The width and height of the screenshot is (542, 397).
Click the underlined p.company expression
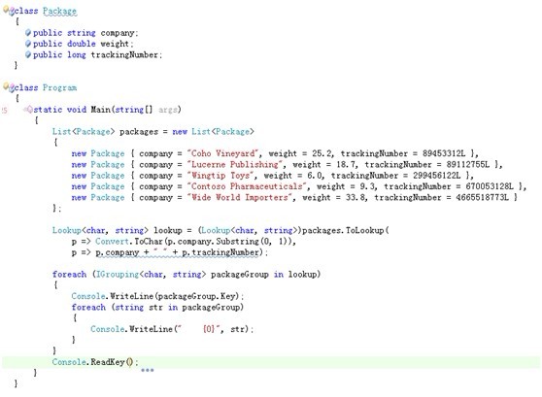(x=118, y=252)
